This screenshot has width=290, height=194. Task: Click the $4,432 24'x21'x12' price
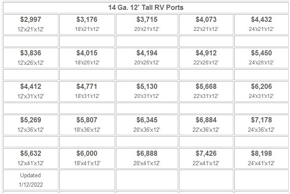tap(261, 19)
